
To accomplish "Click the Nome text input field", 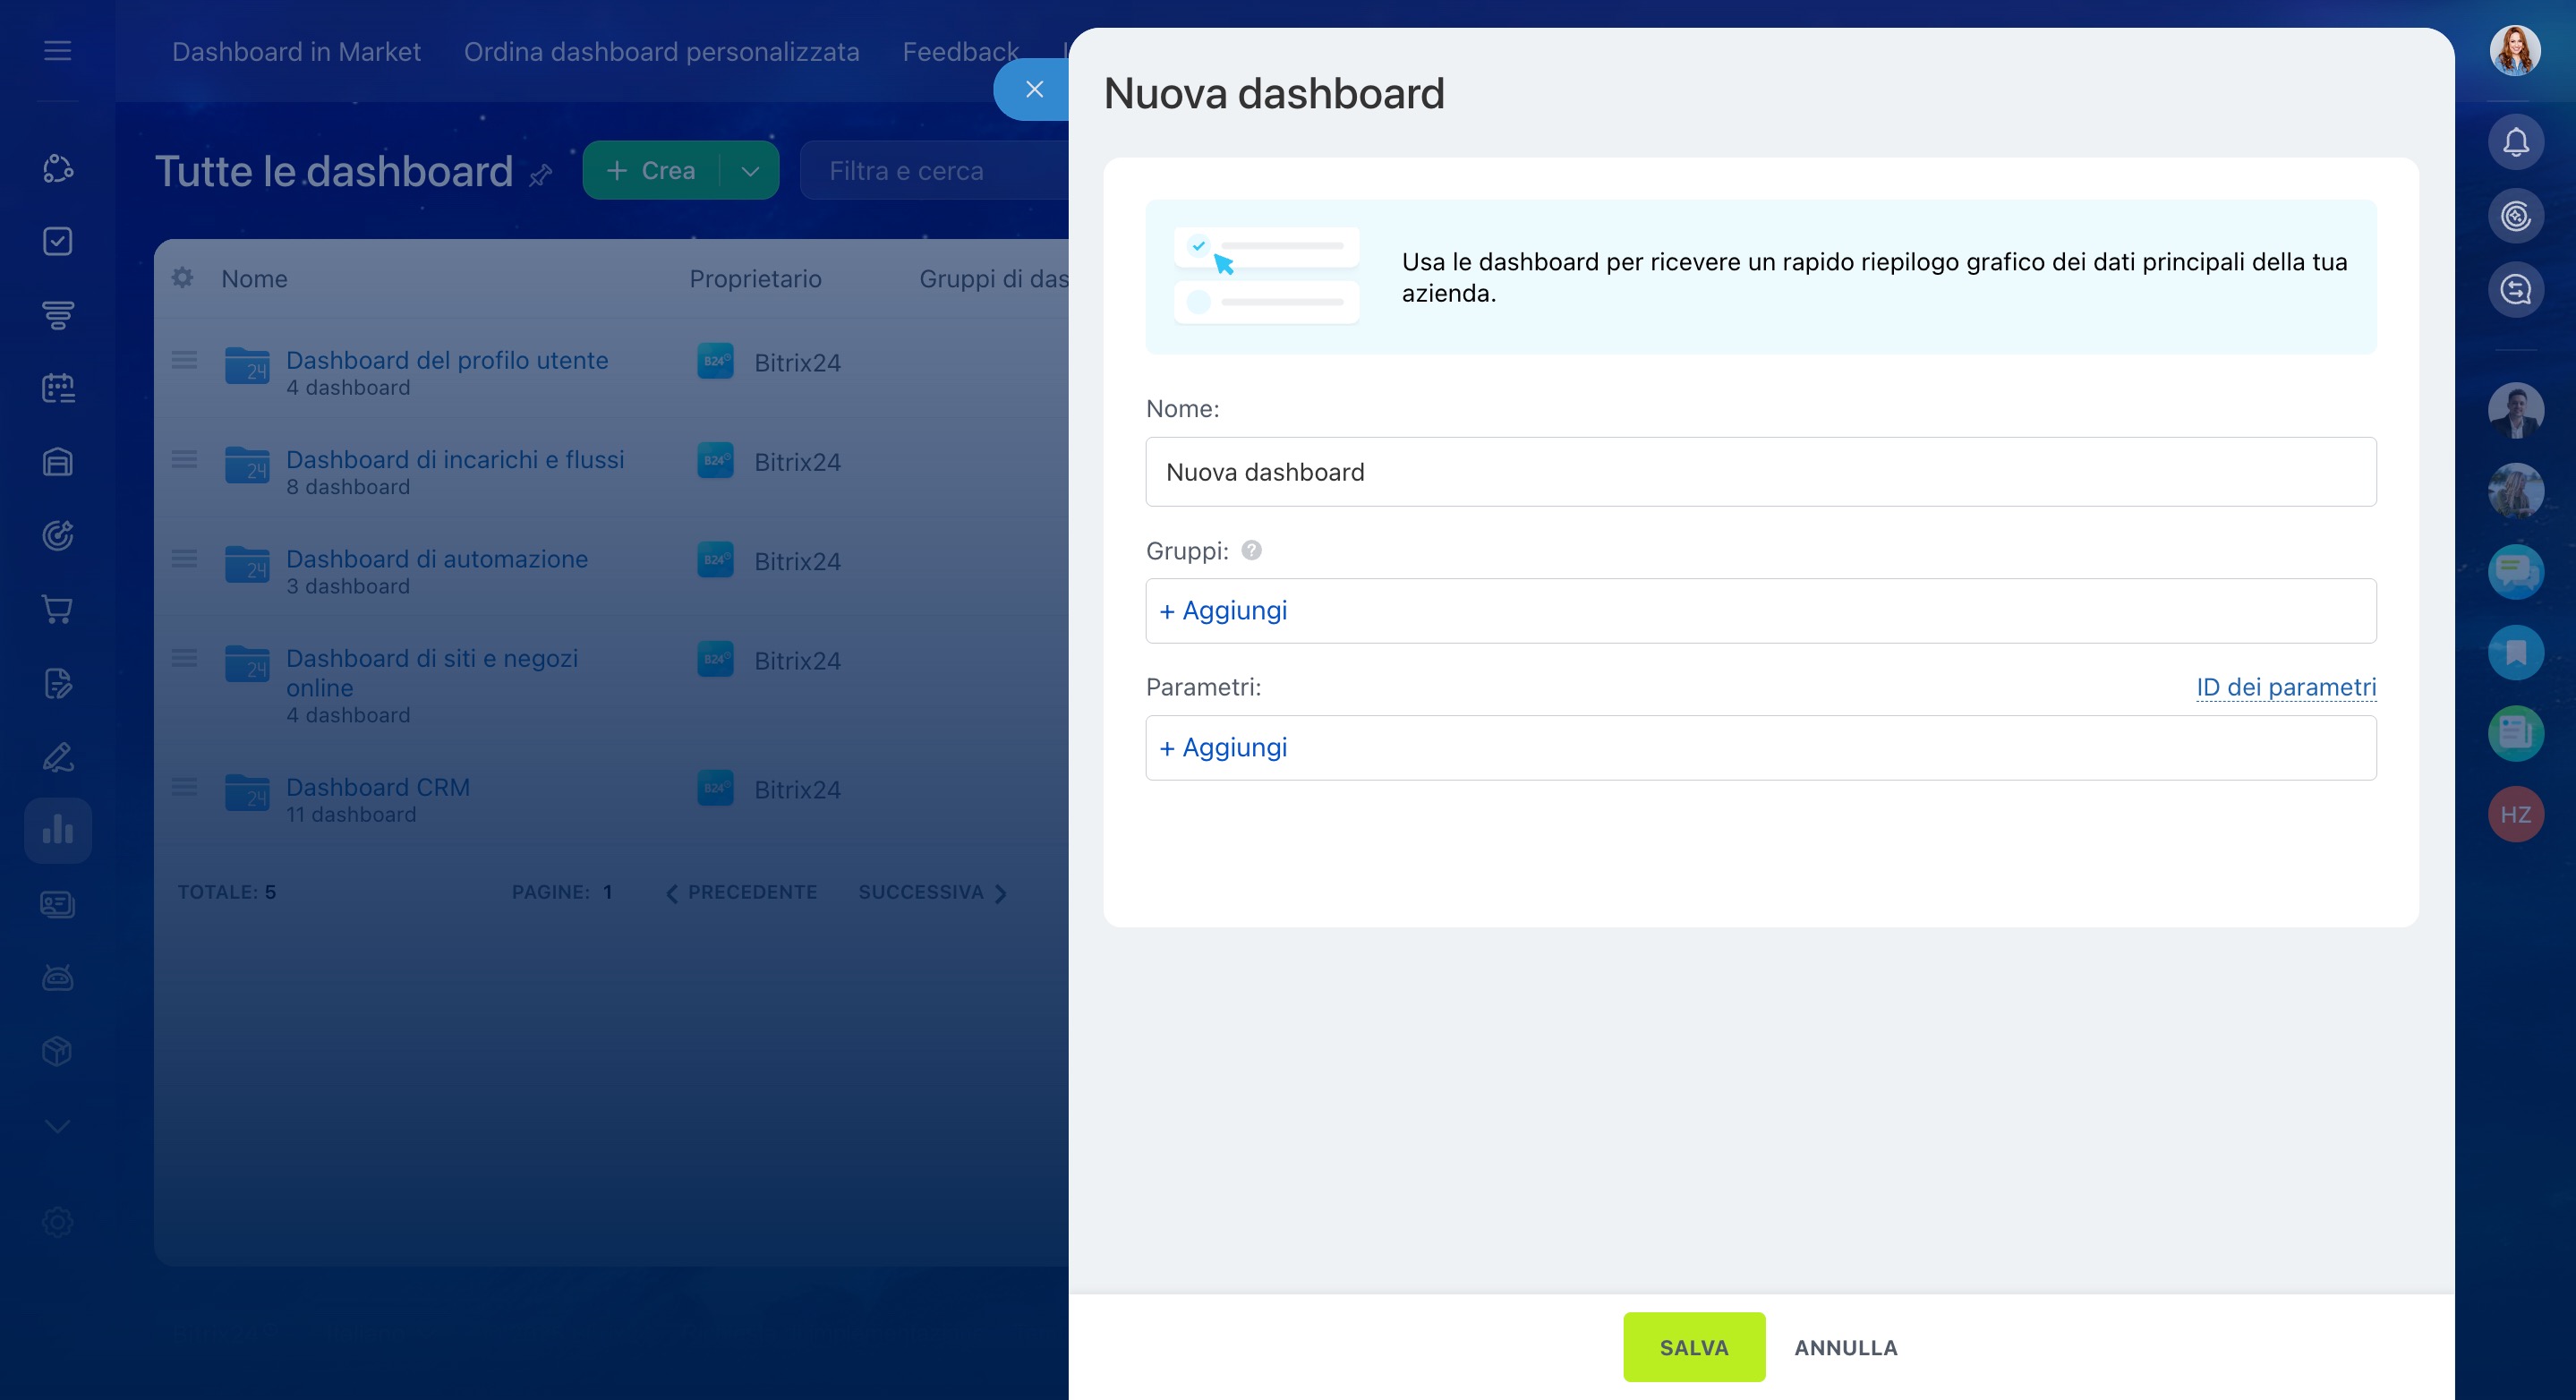I will tap(1760, 472).
